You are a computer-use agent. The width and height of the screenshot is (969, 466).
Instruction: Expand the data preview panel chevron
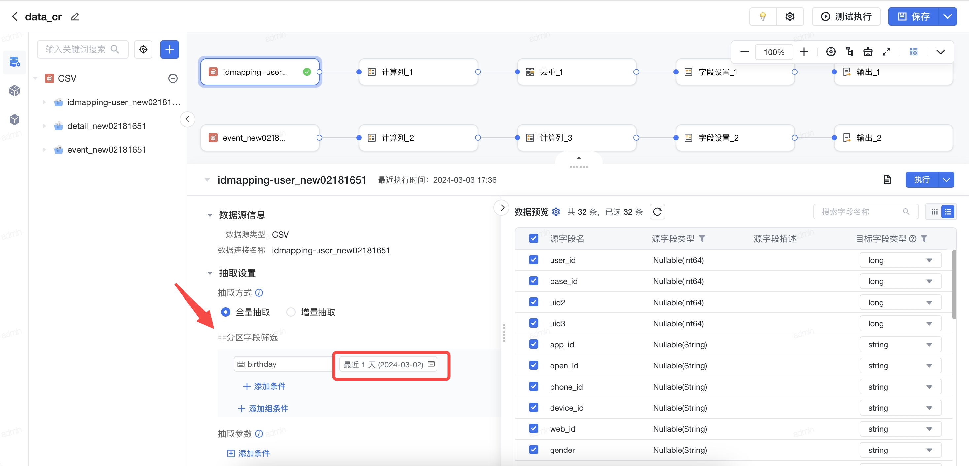[x=502, y=208]
